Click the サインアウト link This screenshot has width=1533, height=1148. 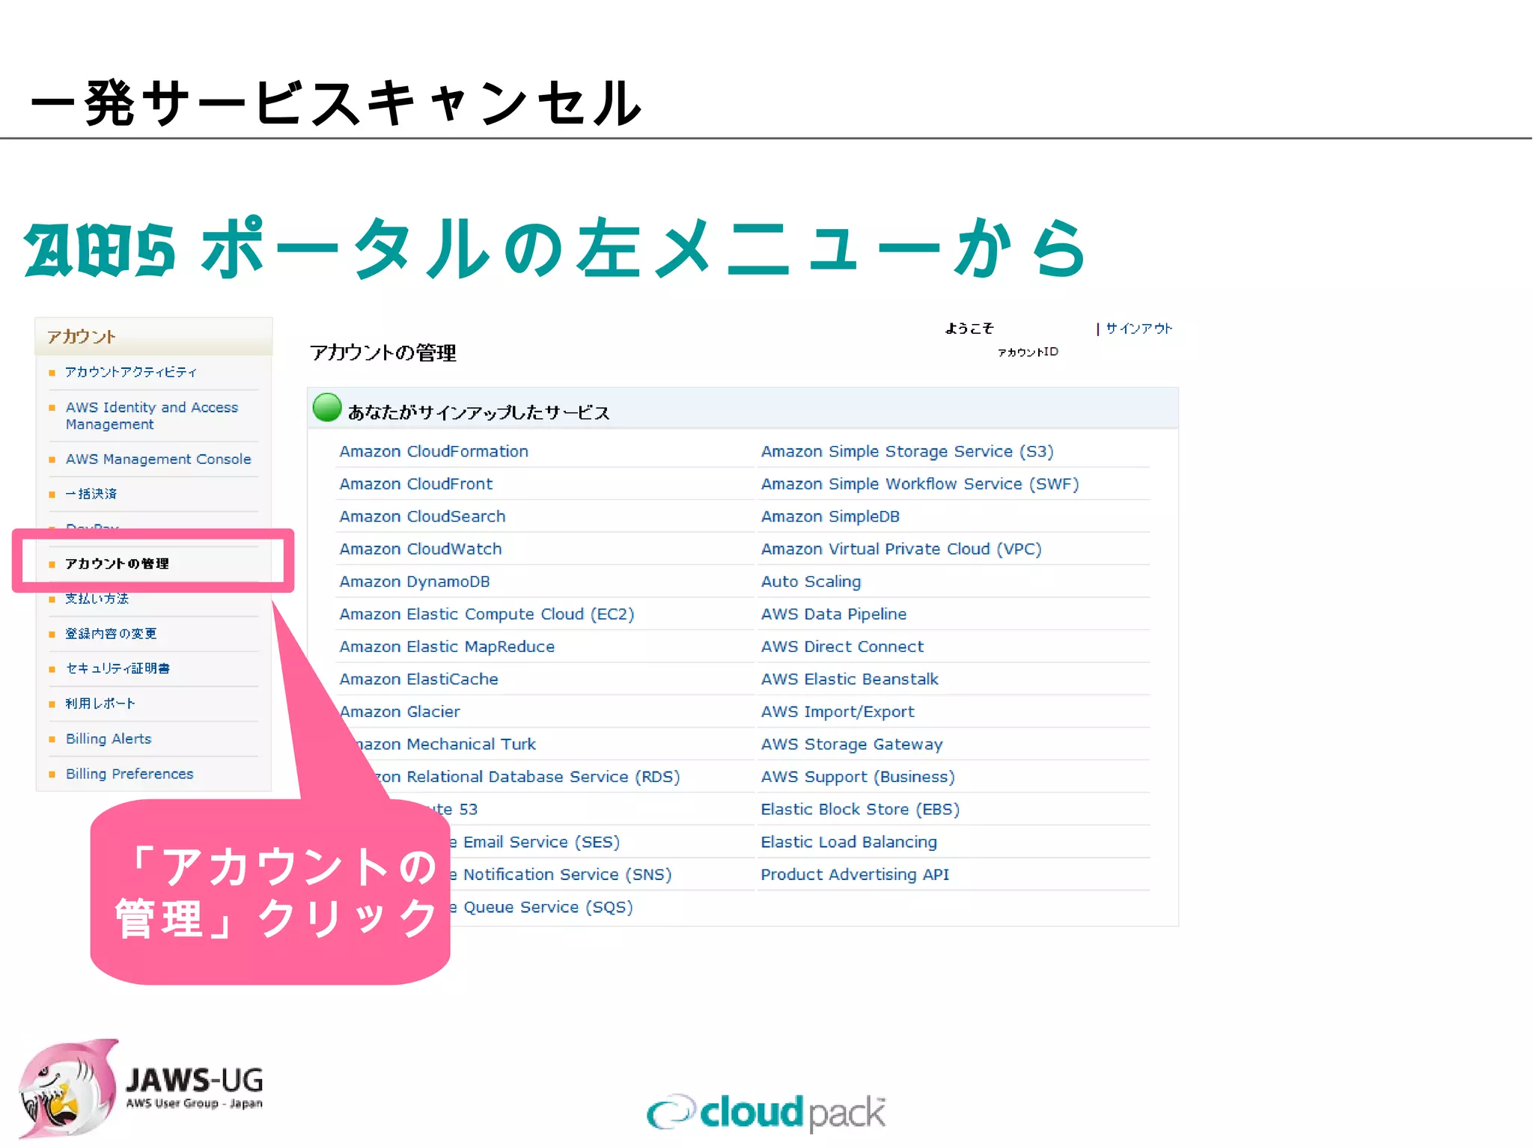[1139, 328]
